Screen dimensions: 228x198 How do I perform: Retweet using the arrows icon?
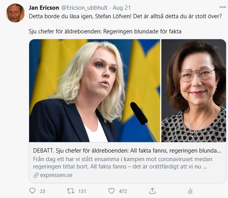[x=71, y=191]
